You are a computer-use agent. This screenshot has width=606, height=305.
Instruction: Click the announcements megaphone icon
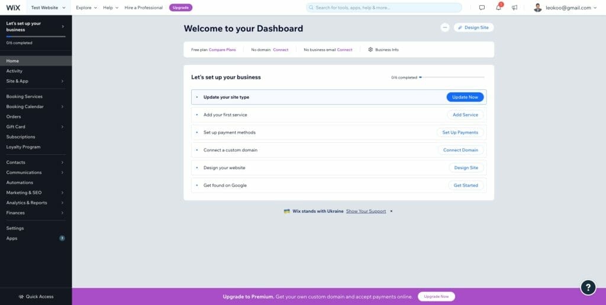(x=514, y=8)
